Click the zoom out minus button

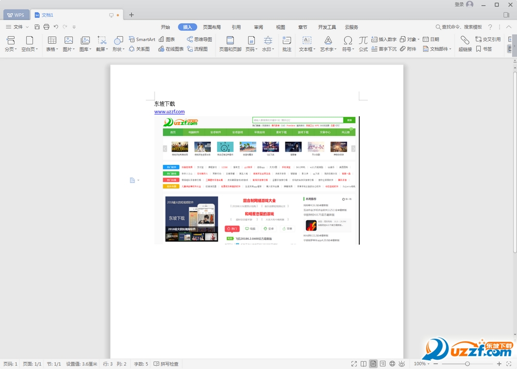coord(435,364)
